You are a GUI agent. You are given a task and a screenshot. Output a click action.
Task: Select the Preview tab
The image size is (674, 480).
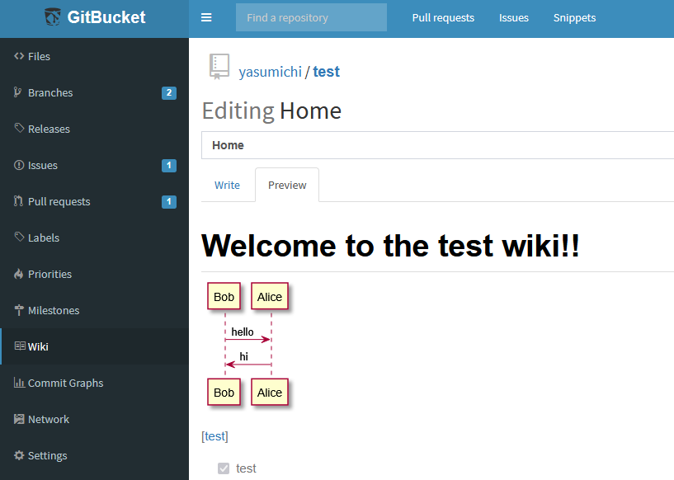[x=287, y=186]
